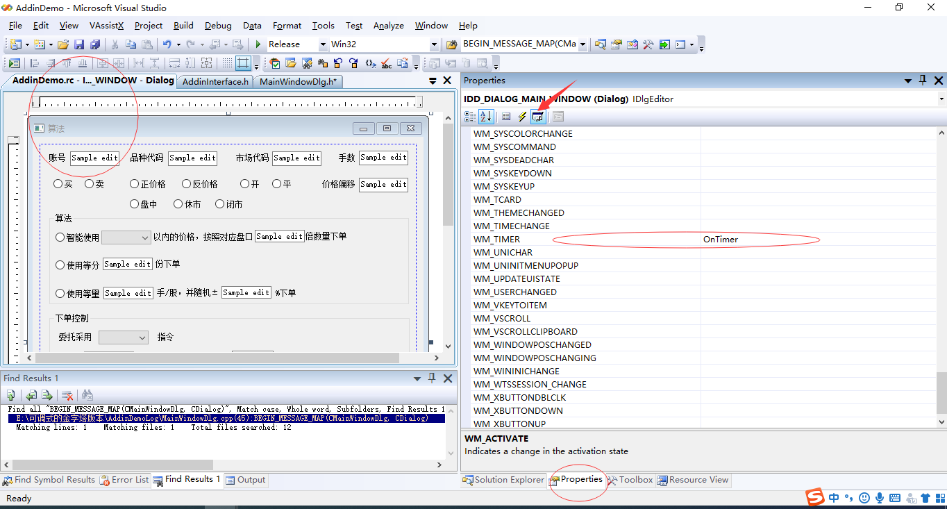Click the Test Dialog icon in the dialog editor toolbar
Screen dimensions: 947x509
pyautogui.click(x=15, y=64)
